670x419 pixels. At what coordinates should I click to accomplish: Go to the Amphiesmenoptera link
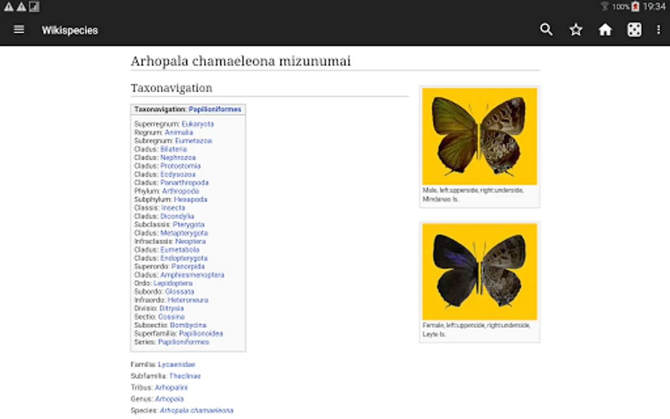[x=192, y=275]
